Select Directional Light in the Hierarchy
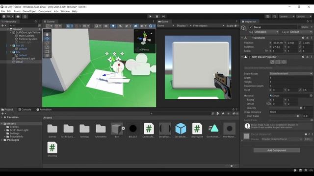Screen dimensions: 314x176 (26, 59)
